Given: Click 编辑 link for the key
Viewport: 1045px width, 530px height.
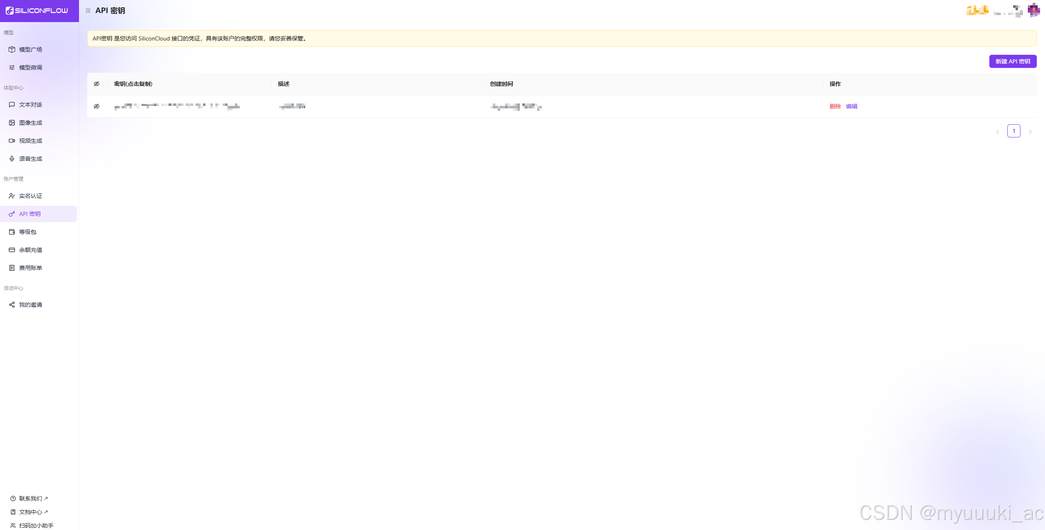Looking at the screenshot, I should [x=851, y=106].
